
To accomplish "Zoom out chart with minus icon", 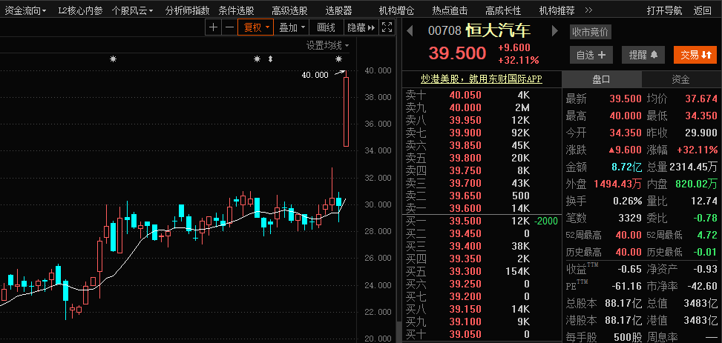I will [x=229, y=27].
